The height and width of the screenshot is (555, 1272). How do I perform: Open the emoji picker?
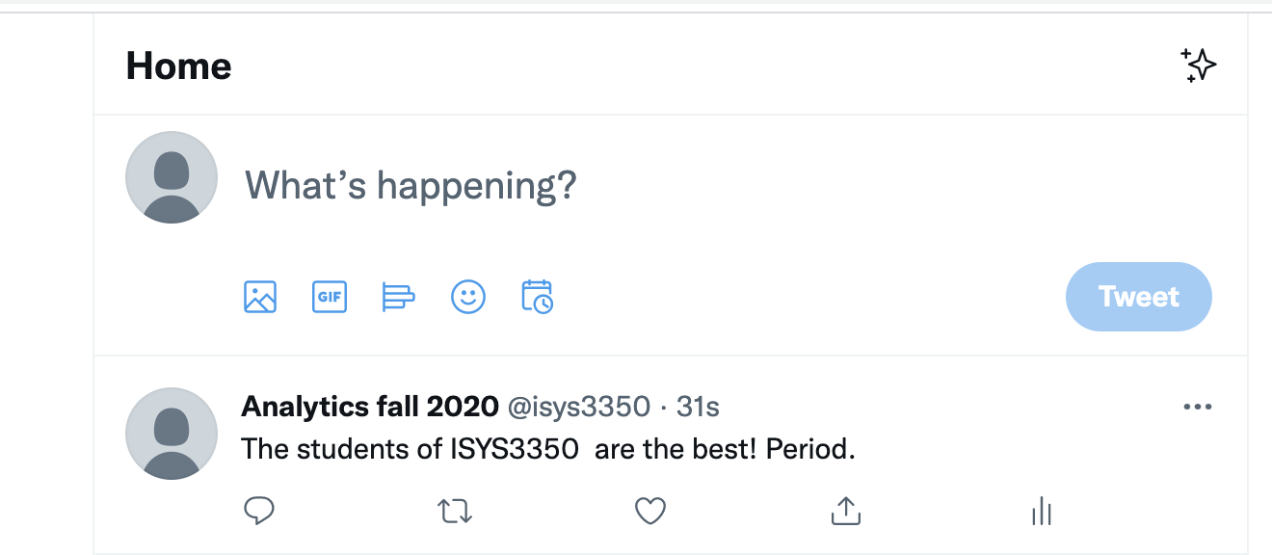(468, 297)
